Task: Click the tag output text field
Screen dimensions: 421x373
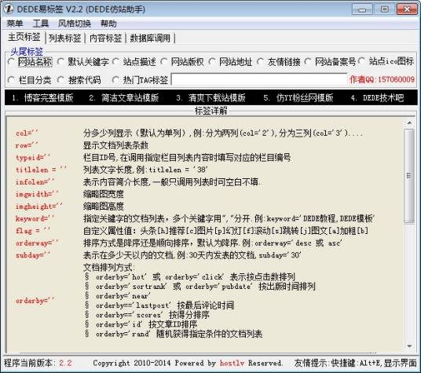Action: point(259,79)
